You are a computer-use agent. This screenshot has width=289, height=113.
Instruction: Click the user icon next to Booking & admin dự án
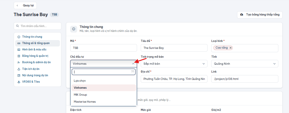[19, 63]
